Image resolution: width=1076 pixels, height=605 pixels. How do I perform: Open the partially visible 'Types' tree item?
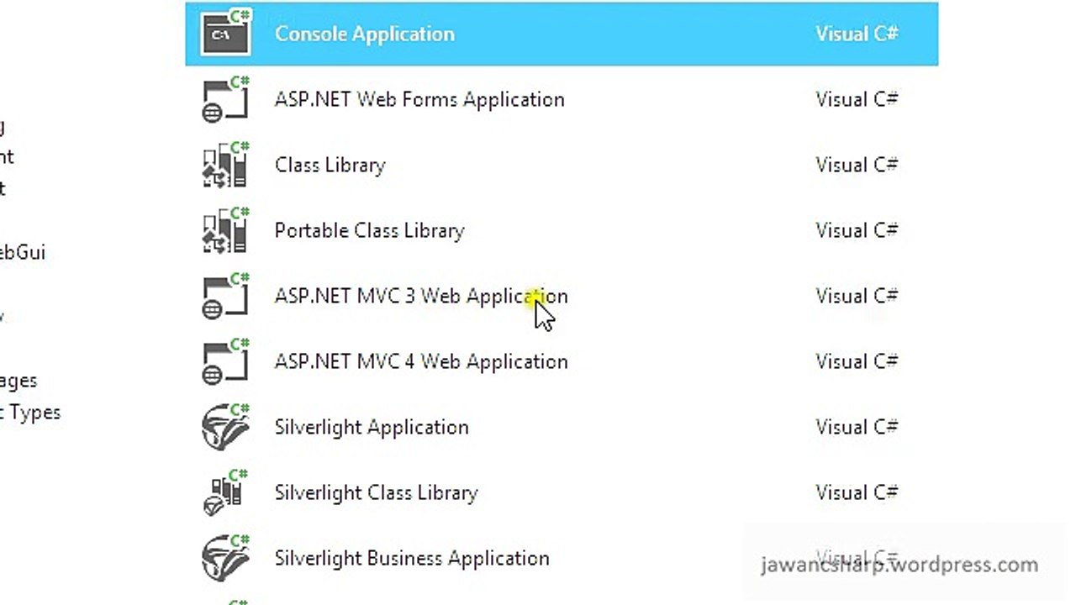pyautogui.click(x=30, y=413)
